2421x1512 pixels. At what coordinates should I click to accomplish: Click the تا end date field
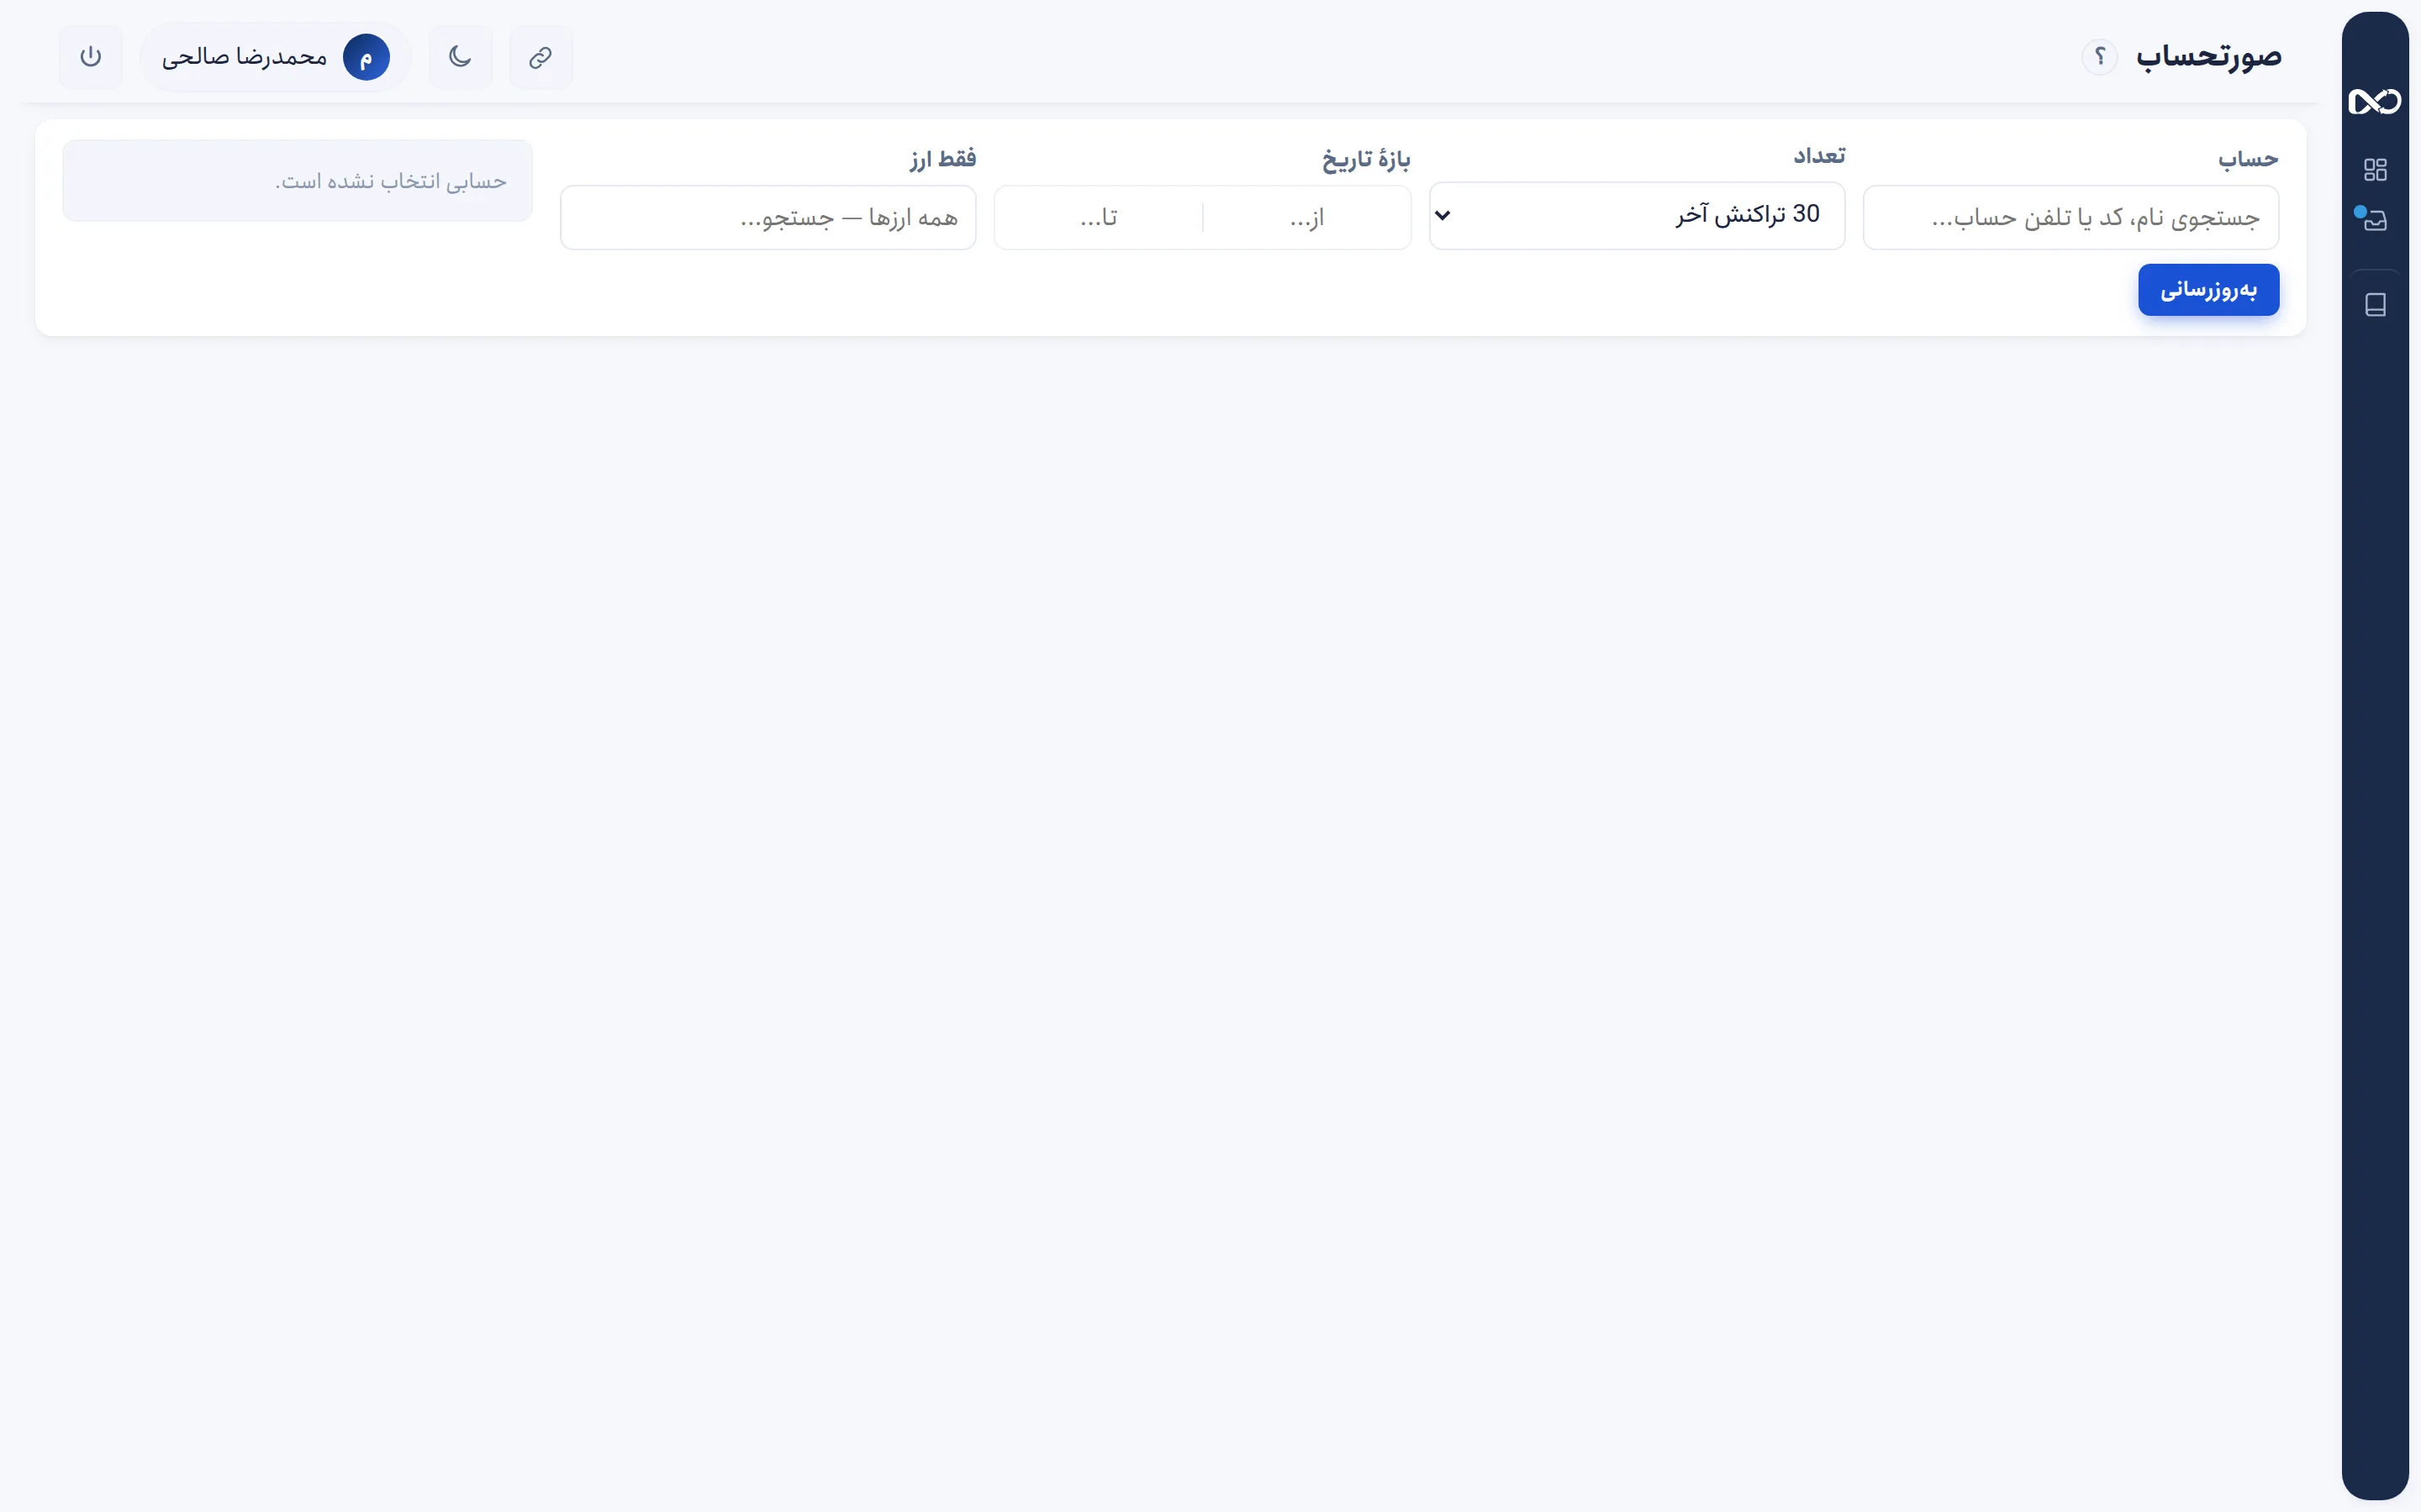pos(1099,217)
